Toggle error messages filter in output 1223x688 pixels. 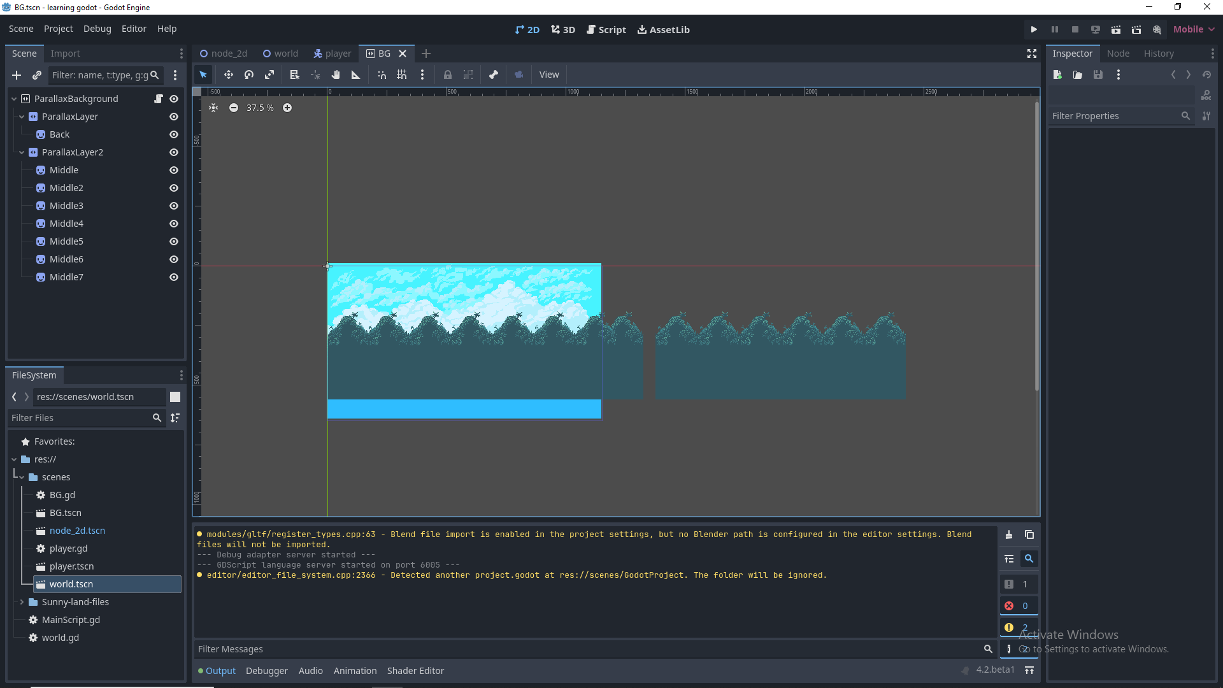pos(1018,606)
